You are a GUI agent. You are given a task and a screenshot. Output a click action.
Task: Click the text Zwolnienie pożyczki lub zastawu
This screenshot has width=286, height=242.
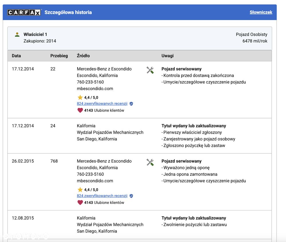pos(195,225)
